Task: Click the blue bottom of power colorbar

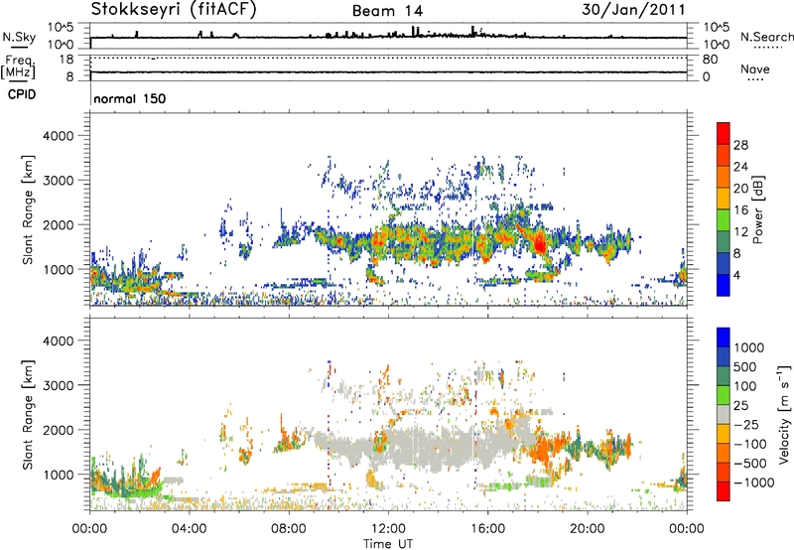Action: click(724, 285)
